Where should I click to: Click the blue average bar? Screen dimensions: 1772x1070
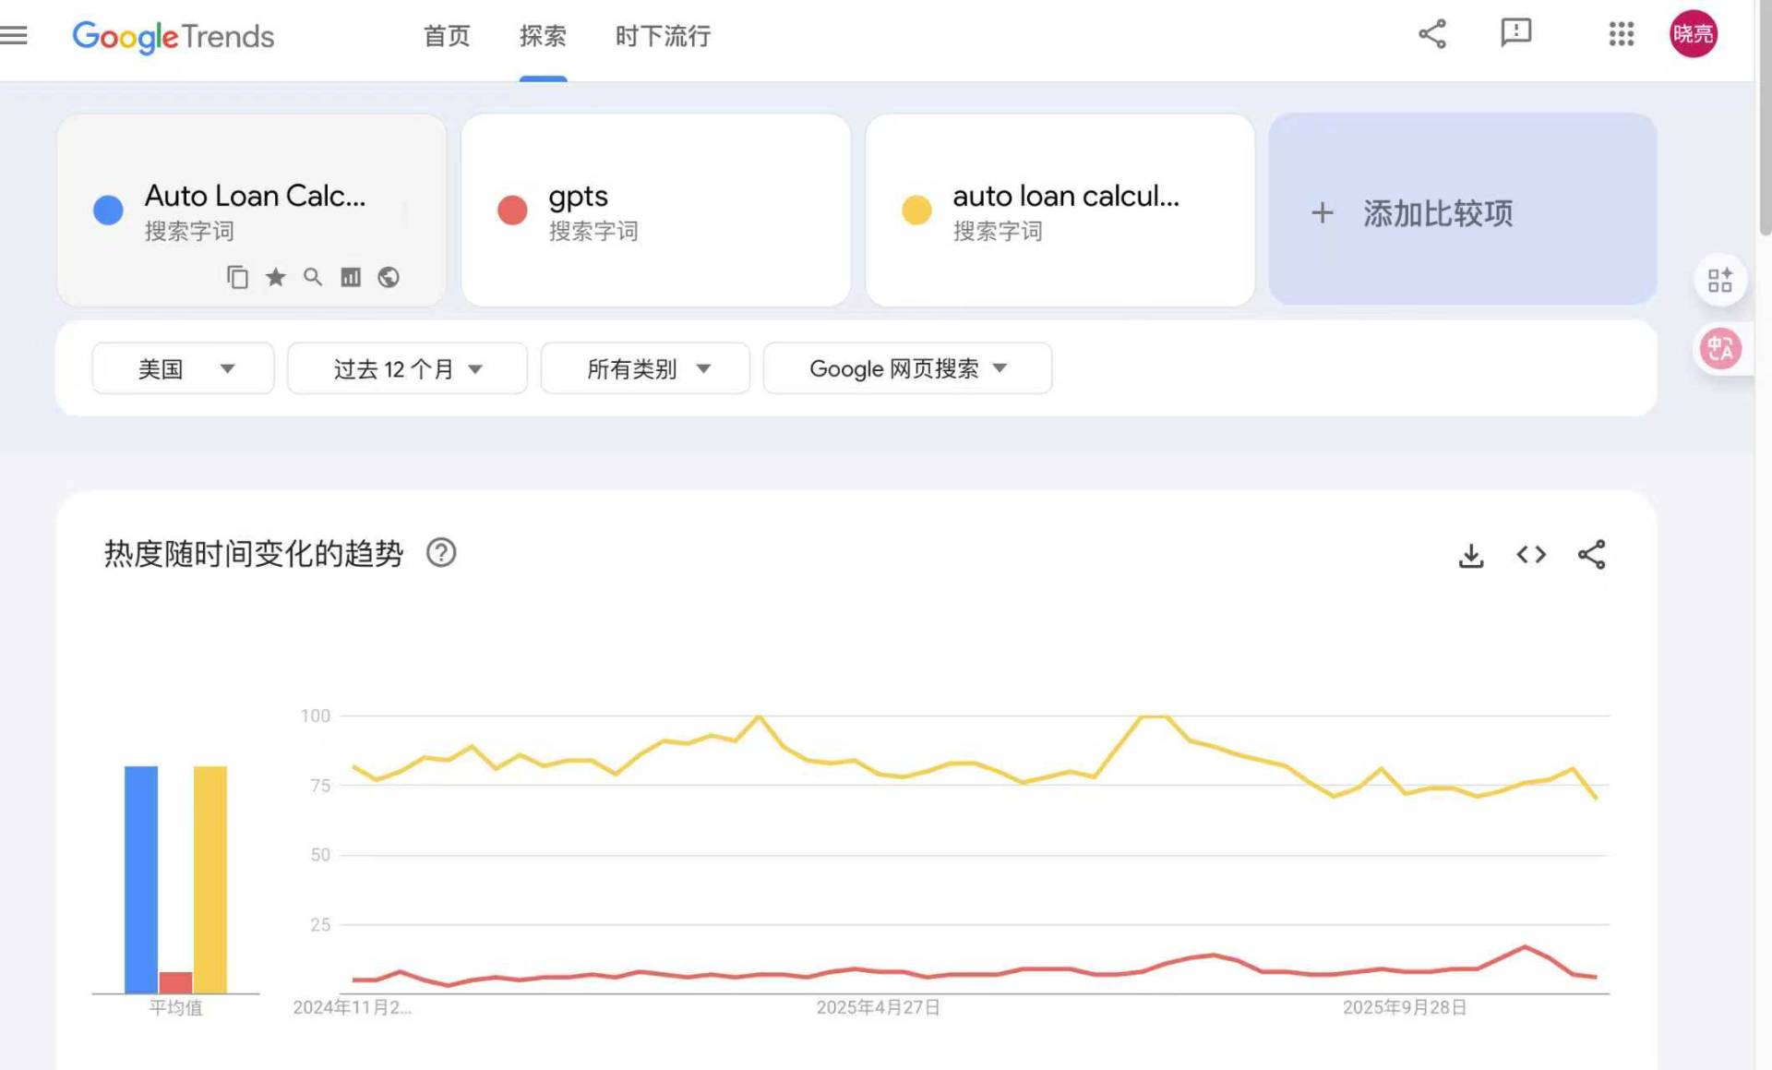[x=141, y=880]
